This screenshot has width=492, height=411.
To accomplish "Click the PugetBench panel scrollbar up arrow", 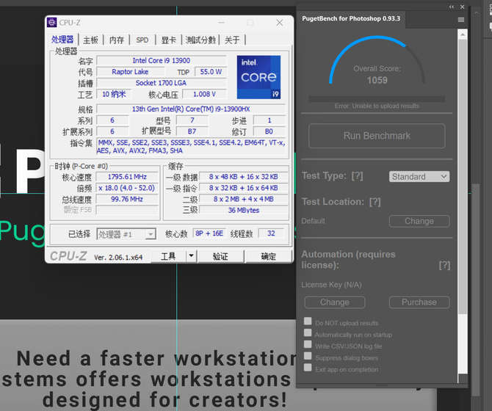I will tap(463, 34).
